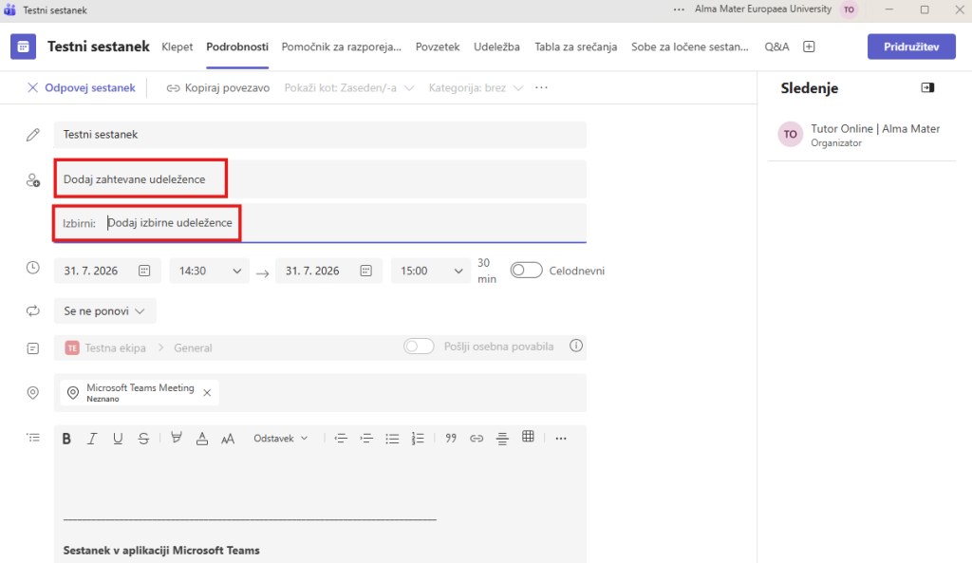Select the Testna ekipa team name
Screen dimensions: 972x563
(115, 347)
